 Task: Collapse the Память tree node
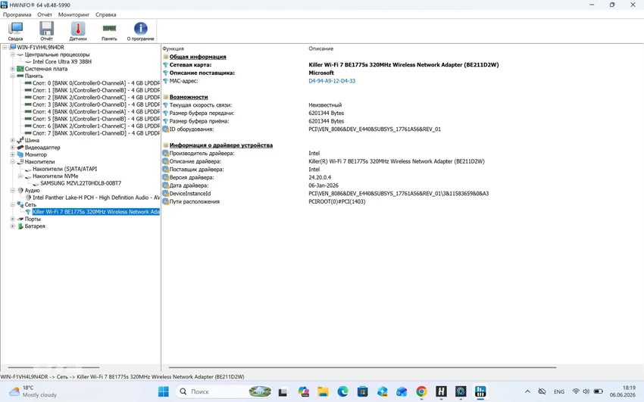[12, 76]
